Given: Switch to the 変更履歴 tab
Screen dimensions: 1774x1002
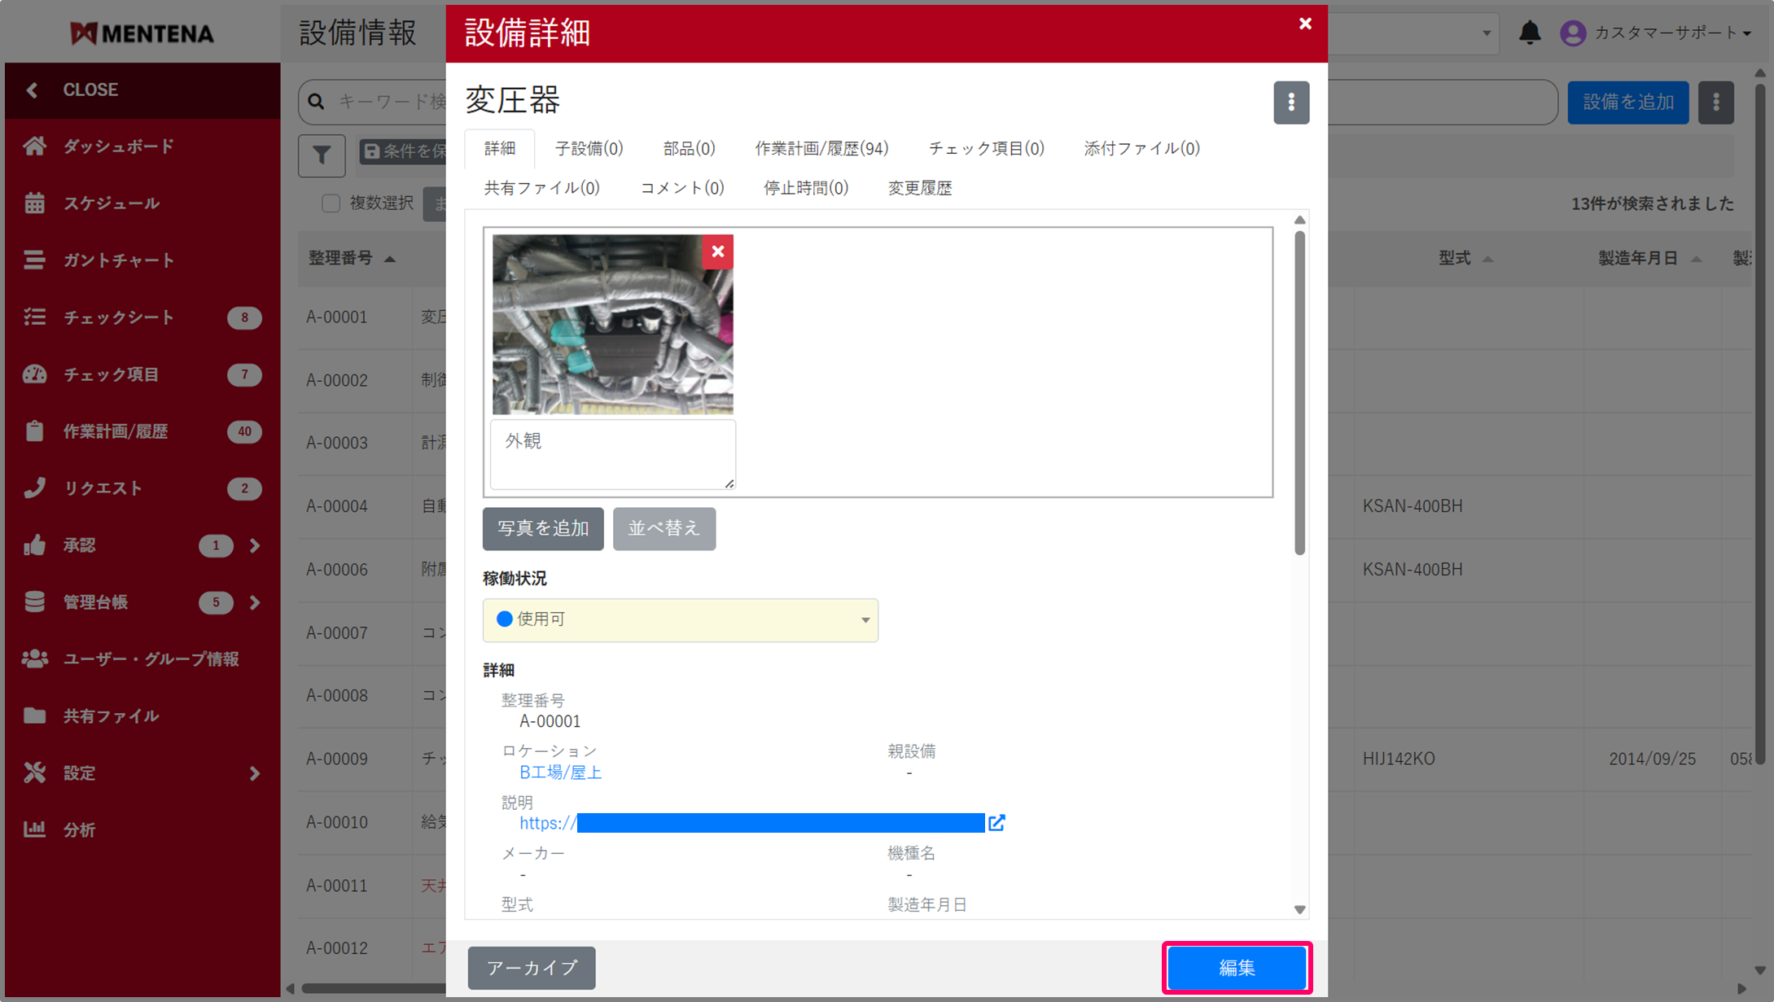Looking at the screenshot, I should point(919,188).
